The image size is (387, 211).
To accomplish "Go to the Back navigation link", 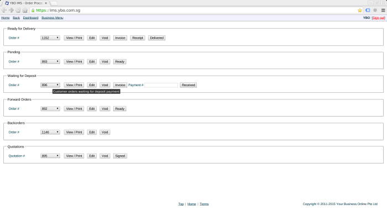I will [x=16, y=18].
